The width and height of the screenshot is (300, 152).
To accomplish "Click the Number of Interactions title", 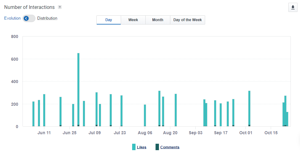I will point(30,7).
